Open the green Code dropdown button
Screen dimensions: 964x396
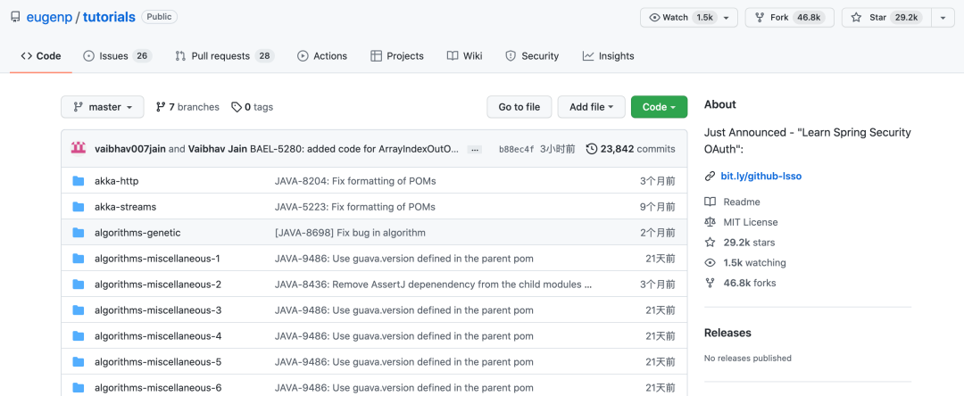click(x=659, y=107)
